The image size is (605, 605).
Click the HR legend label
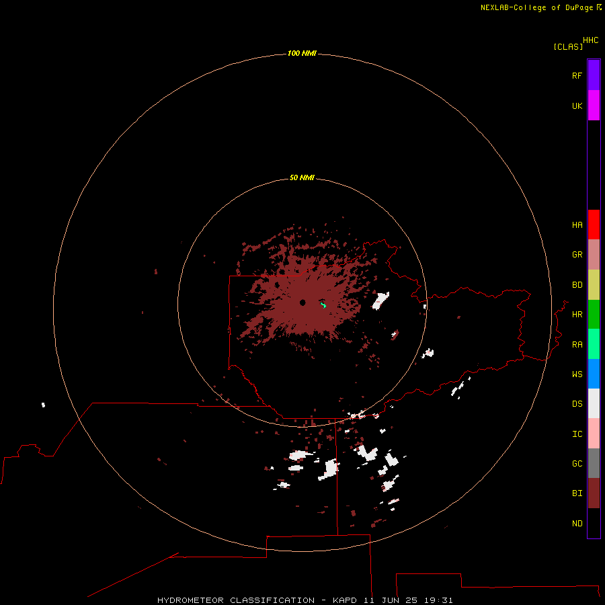tap(577, 315)
